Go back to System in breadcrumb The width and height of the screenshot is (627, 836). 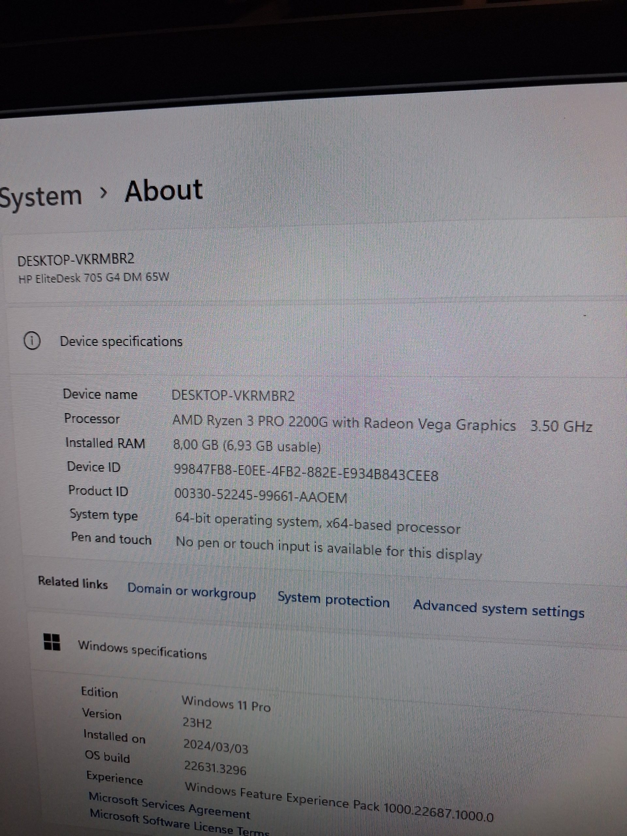[40, 197]
